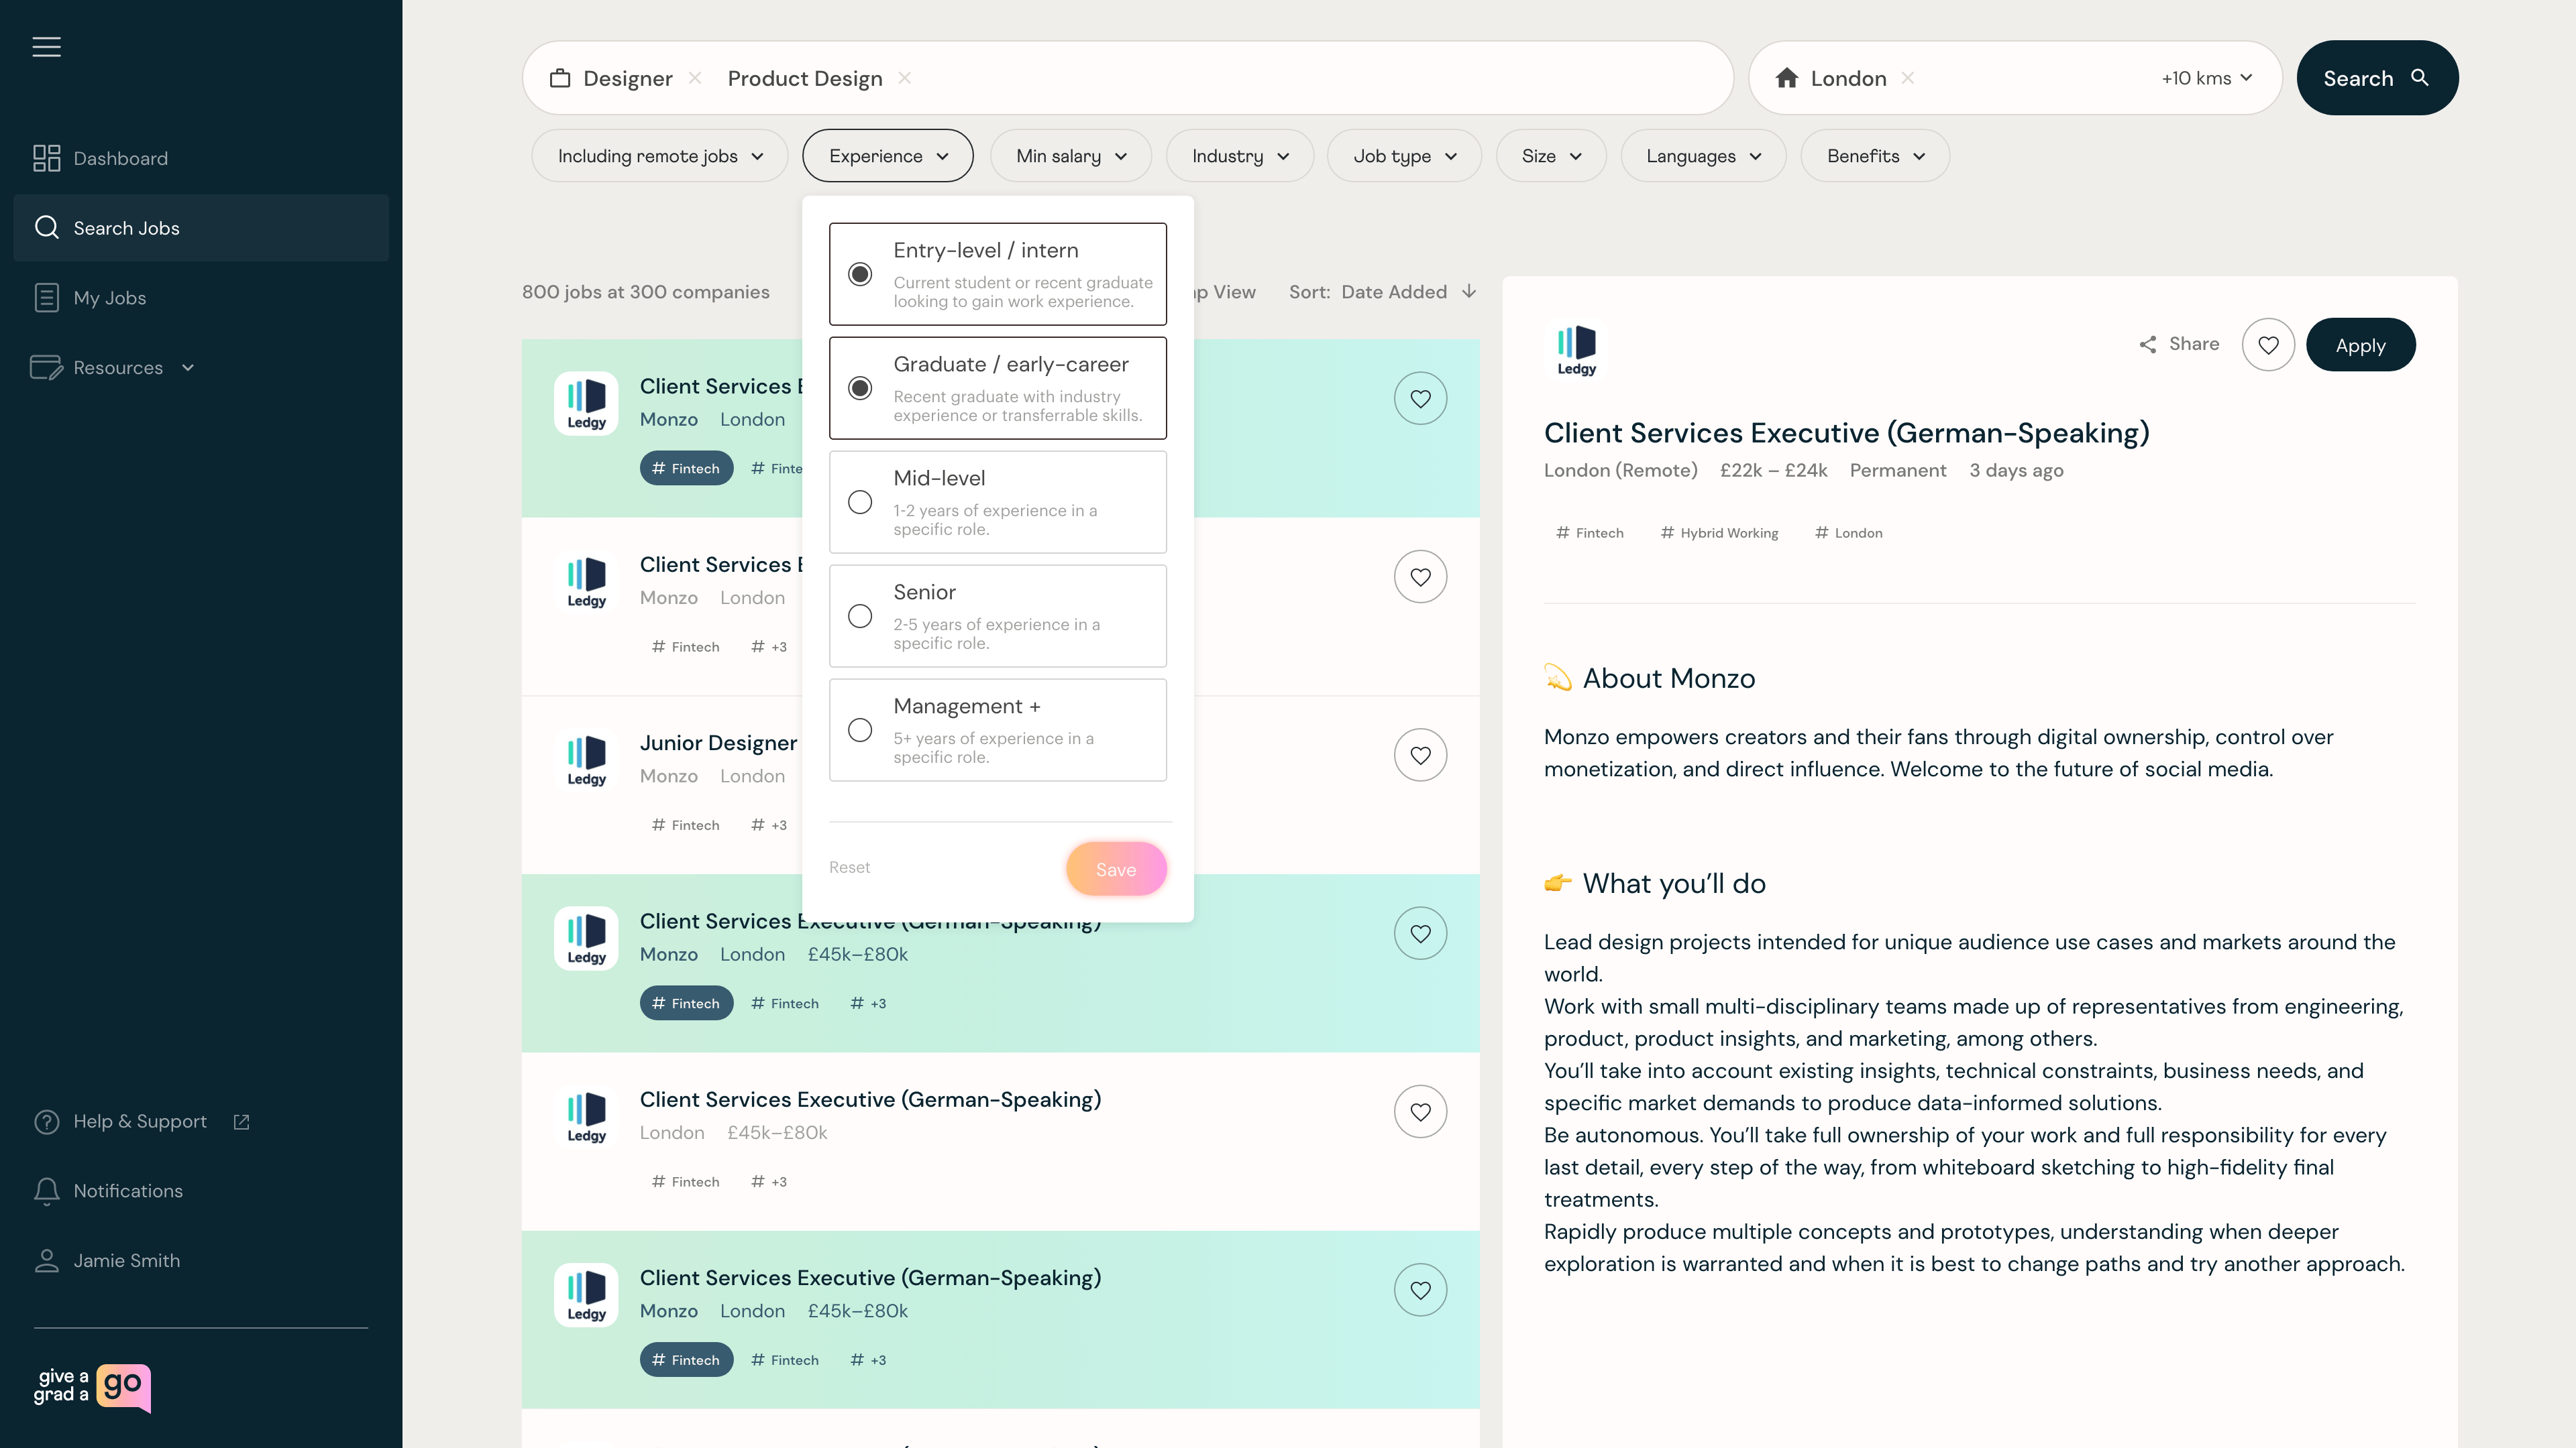Click the dark Fintech tag on first listing
2576x1448 pixels.
(x=686, y=469)
